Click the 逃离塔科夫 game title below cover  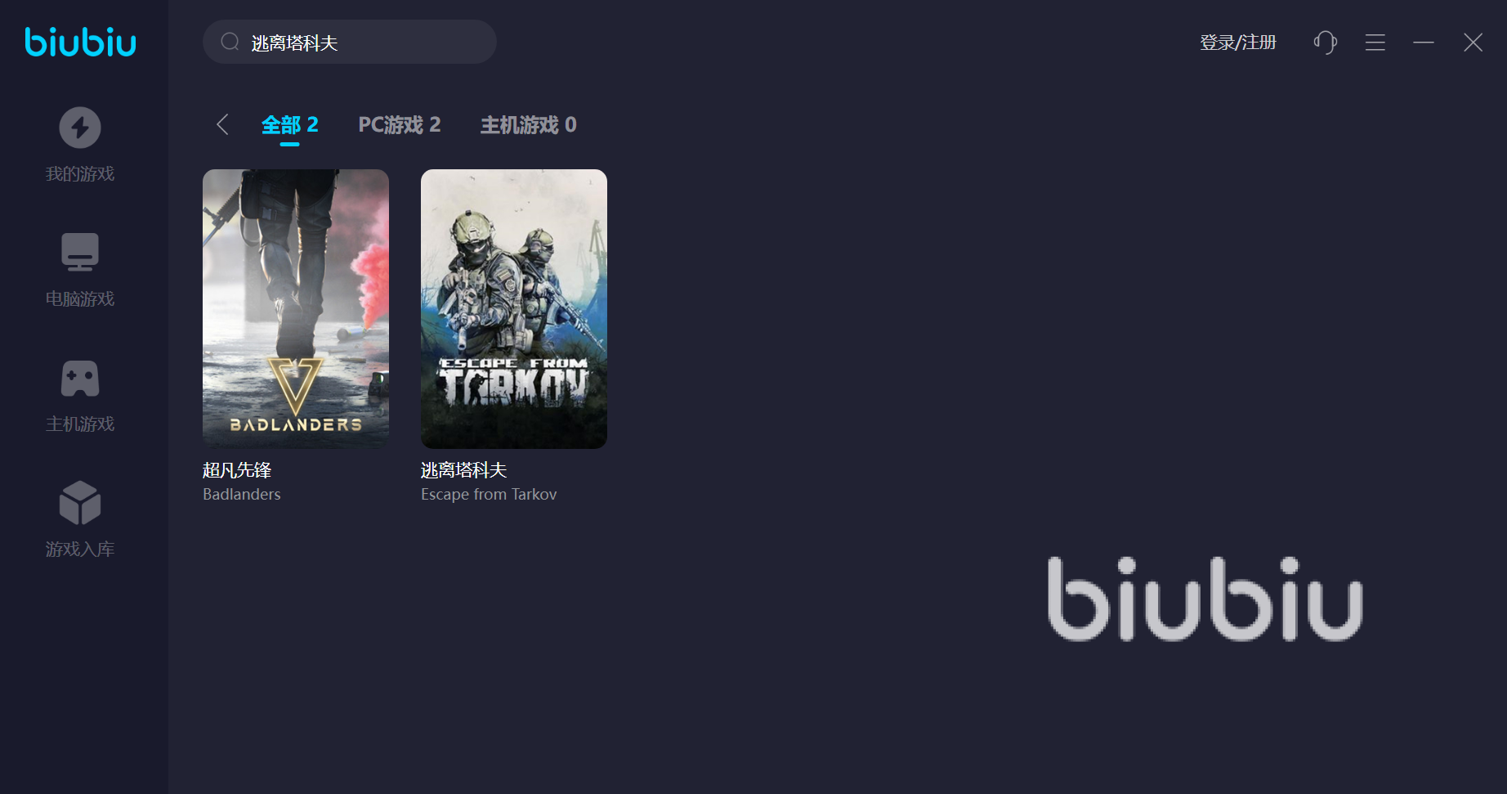click(464, 470)
